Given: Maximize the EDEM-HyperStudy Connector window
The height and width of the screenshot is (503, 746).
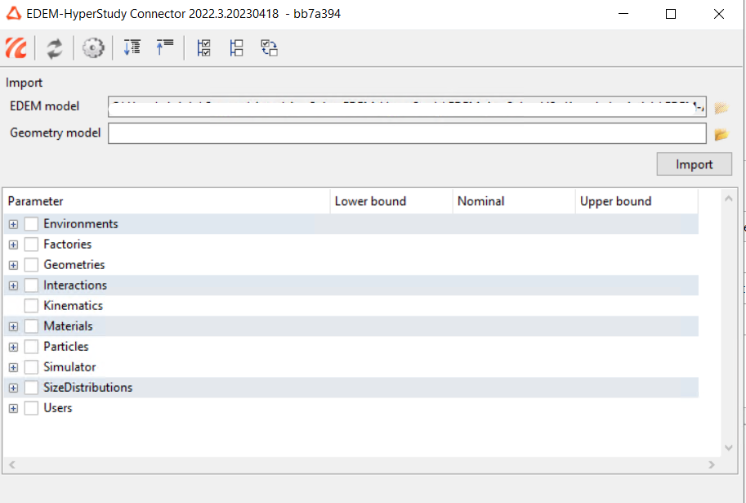Looking at the screenshot, I should tap(671, 14).
